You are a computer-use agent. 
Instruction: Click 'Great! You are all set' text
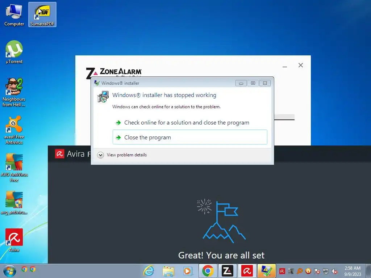221,255
